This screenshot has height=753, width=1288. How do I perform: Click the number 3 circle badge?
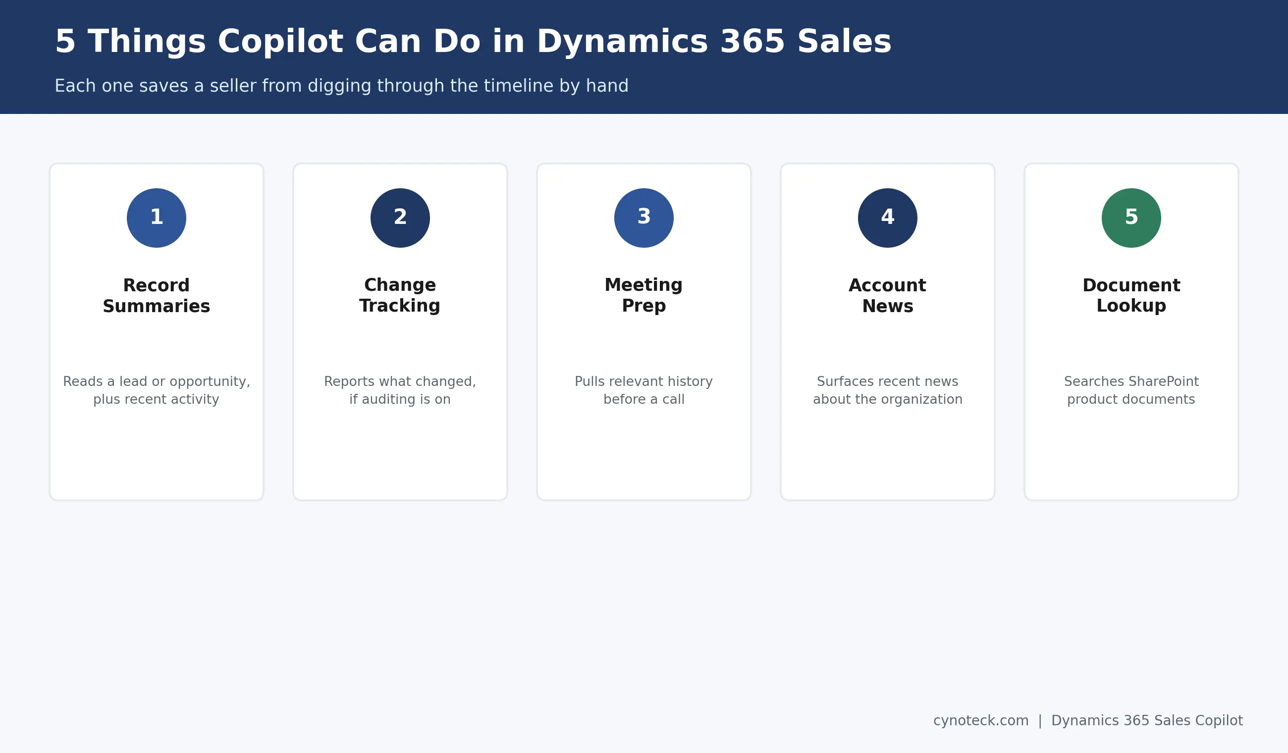coord(644,218)
